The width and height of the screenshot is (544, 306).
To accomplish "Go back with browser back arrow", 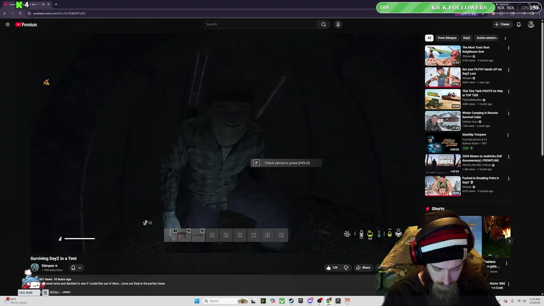I will 5,13.
